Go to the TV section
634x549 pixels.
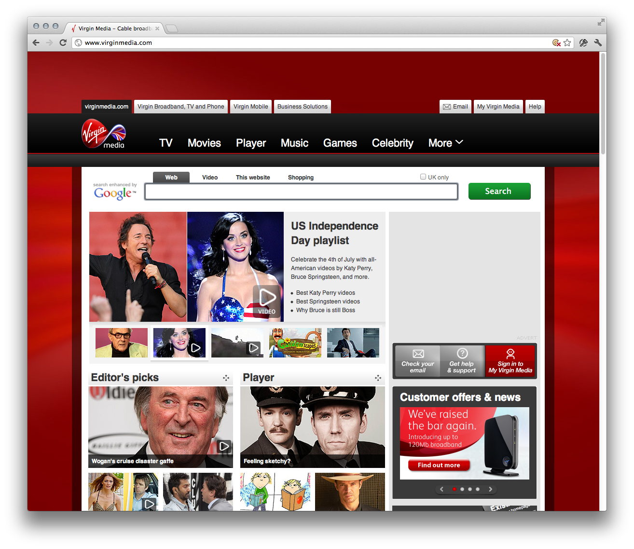(166, 143)
